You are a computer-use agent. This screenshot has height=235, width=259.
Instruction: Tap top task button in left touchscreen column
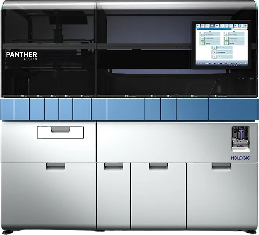210,34
